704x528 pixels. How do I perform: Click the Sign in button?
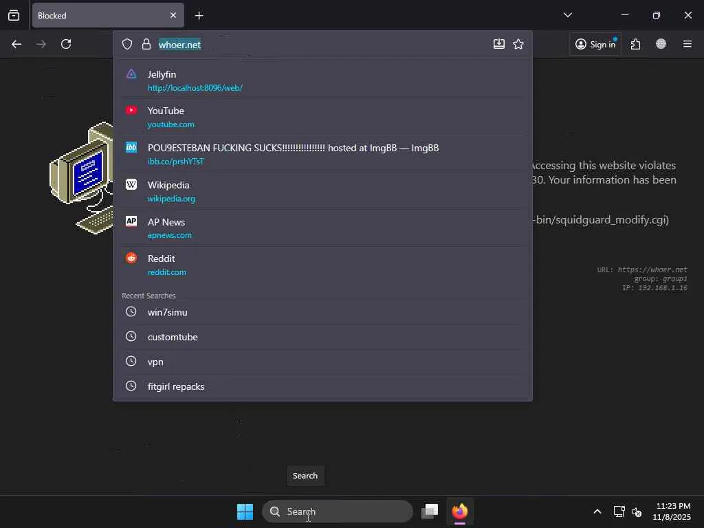coord(595,44)
